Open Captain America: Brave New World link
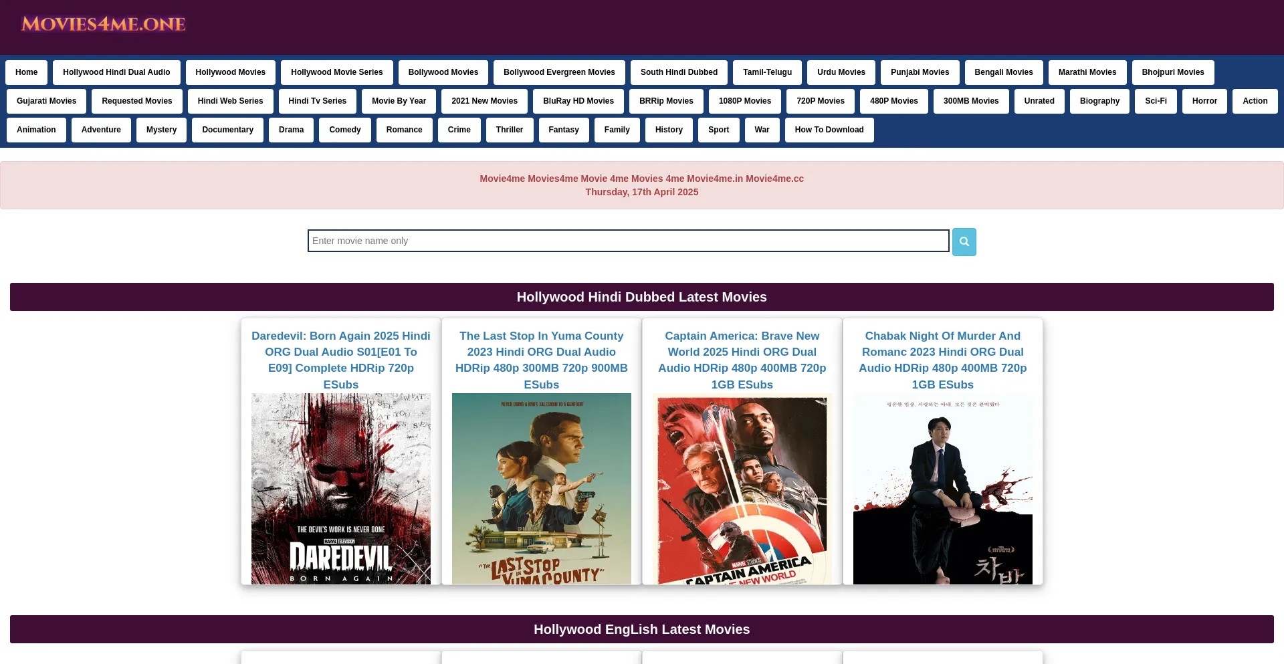This screenshot has height=664, width=1284. 742,360
